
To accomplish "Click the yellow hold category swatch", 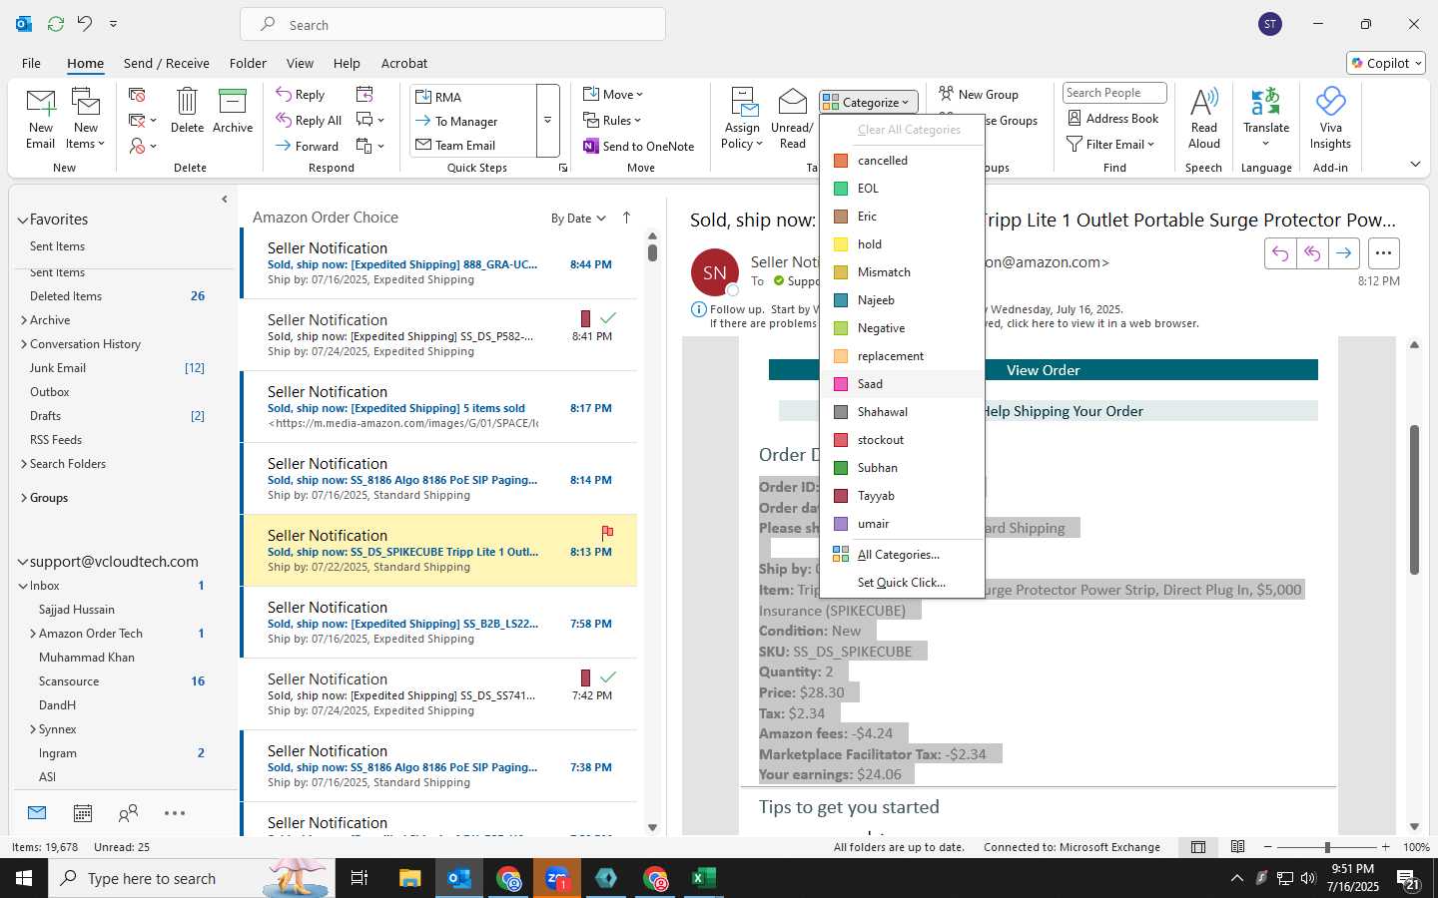I will 841,244.
